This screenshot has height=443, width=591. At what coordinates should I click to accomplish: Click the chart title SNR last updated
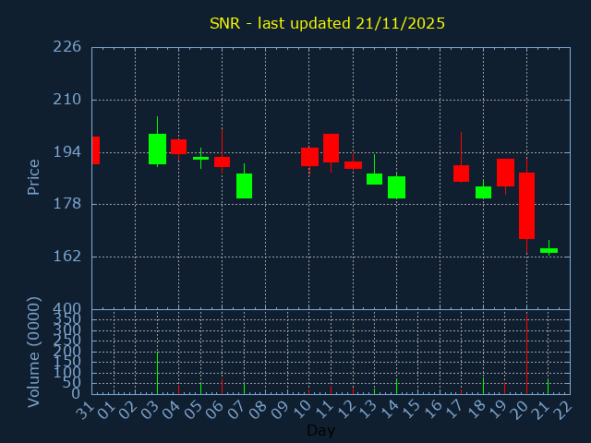pos(327,23)
